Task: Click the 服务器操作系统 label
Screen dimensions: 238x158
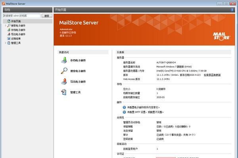Action: tap(131, 67)
